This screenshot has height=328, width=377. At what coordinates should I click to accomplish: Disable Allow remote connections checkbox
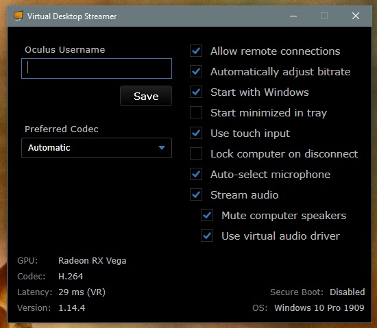196,51
